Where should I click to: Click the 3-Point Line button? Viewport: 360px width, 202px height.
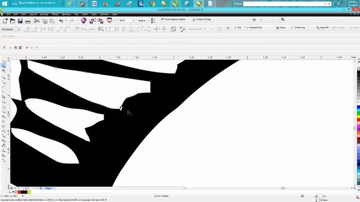pos(298,27)
